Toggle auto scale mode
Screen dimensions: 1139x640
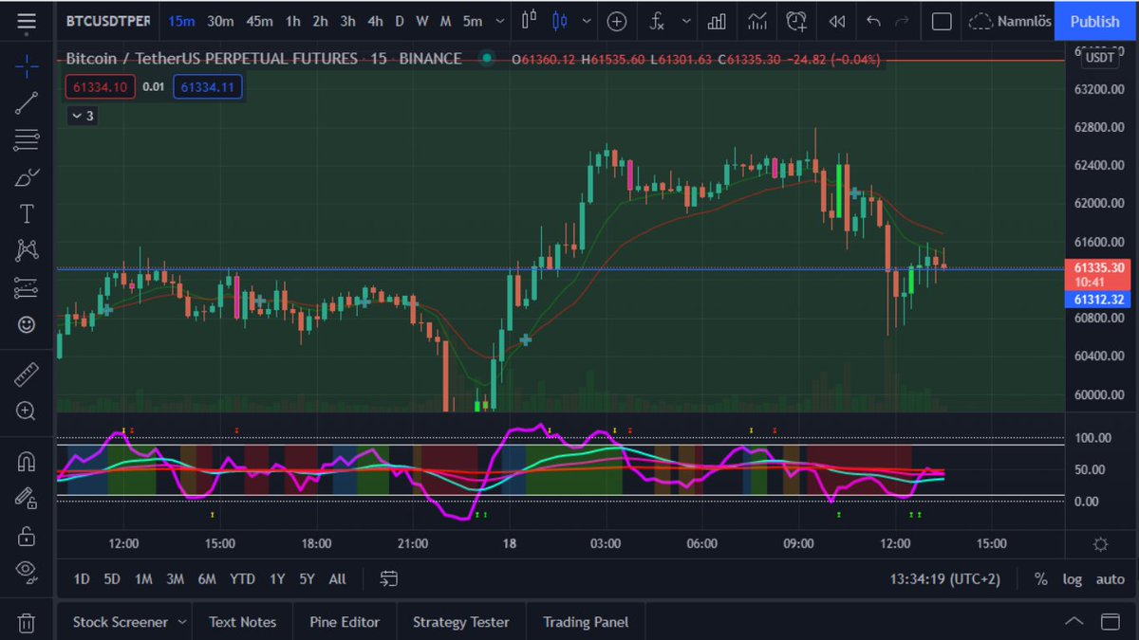click(1110, 578)
